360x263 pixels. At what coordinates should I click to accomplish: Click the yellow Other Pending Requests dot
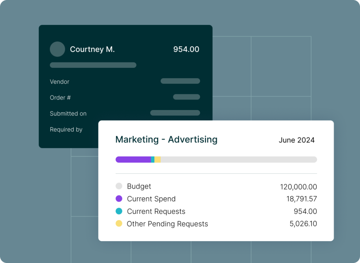[119, 224]
